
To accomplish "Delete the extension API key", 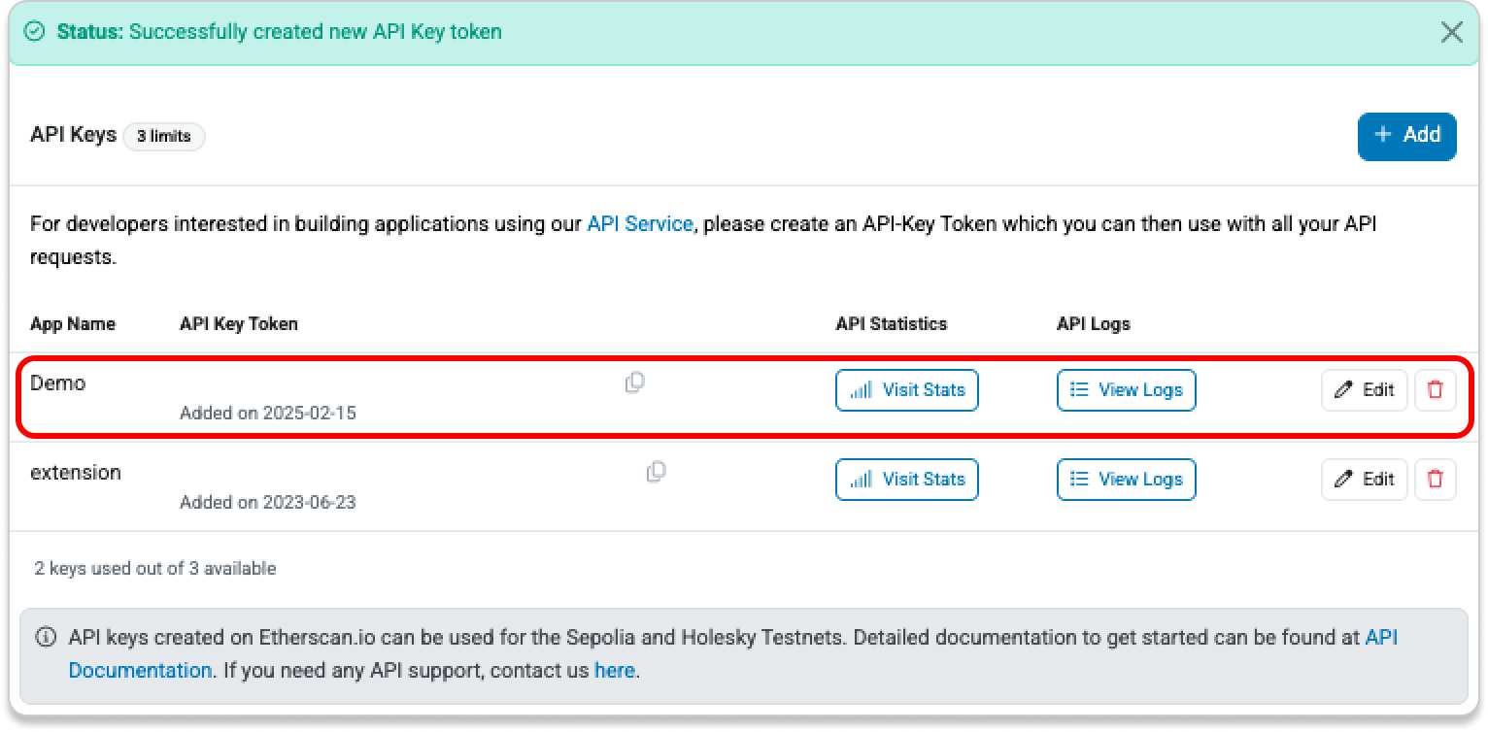I will pos(1435,480).
